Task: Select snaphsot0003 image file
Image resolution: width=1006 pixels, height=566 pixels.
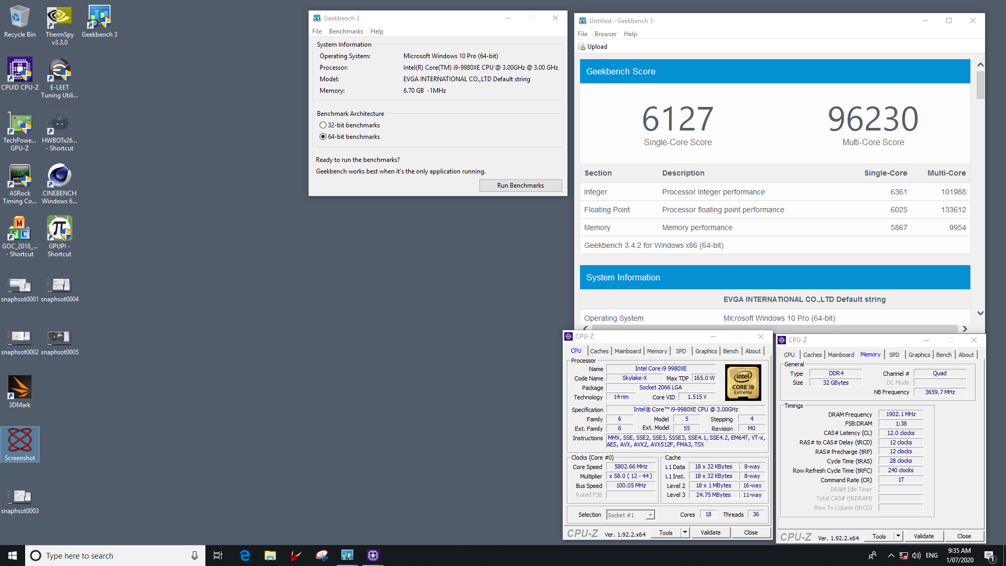Action: pyautogui.click(x=20, y=502)
